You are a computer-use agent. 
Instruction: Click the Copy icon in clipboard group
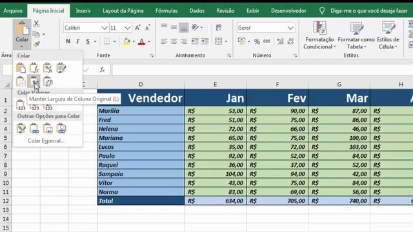tap(36, 34)
